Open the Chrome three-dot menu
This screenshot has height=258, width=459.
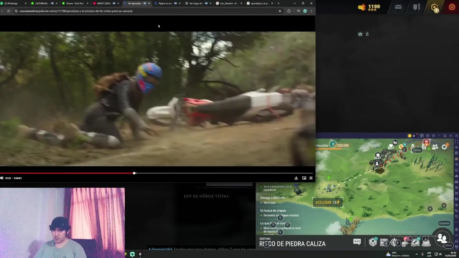click(x=311, y=11)
